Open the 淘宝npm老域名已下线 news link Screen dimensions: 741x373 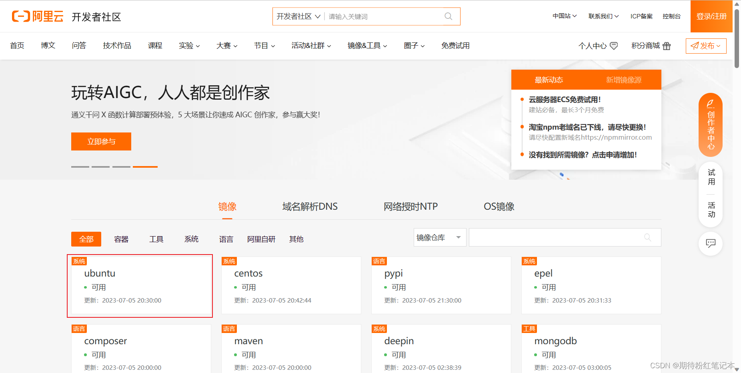pos(587,127)
